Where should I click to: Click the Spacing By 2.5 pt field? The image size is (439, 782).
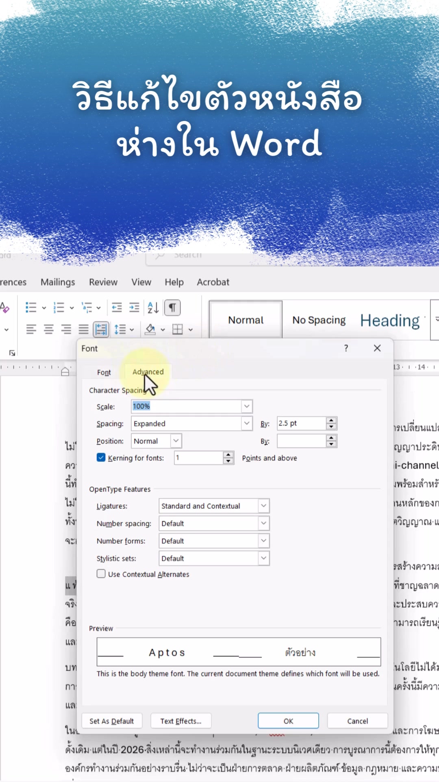click(x=302, y=424)
